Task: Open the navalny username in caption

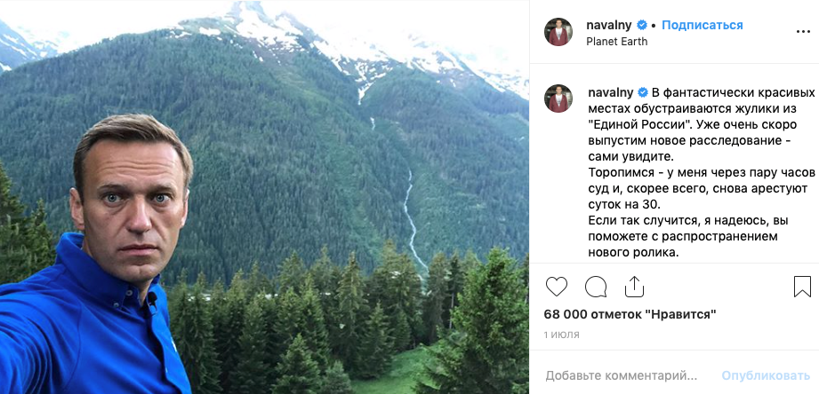Action: click(x=611, y=93)
